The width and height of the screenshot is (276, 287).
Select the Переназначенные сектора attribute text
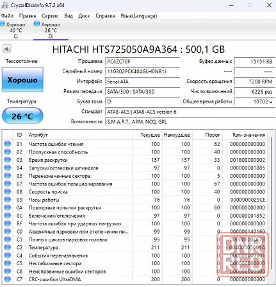60,176
